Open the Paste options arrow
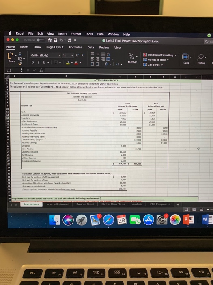213x285 pixels. point(16,55)
